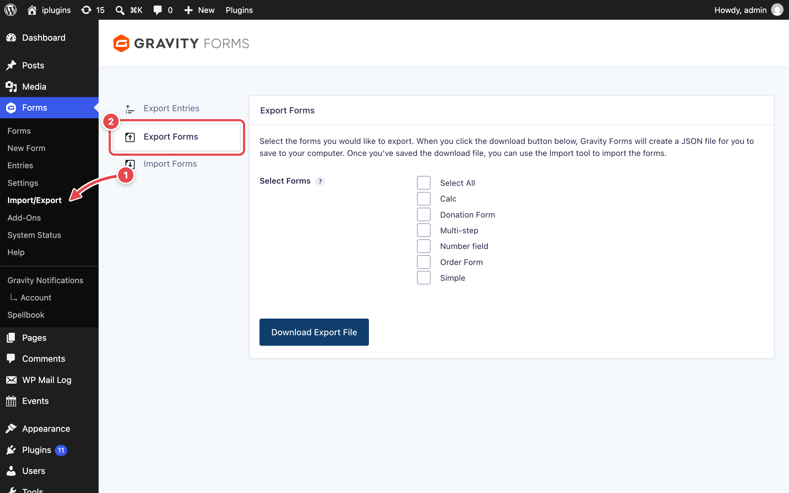Open the search magnifier icon
789x493 pixels.
pos(120,10)
